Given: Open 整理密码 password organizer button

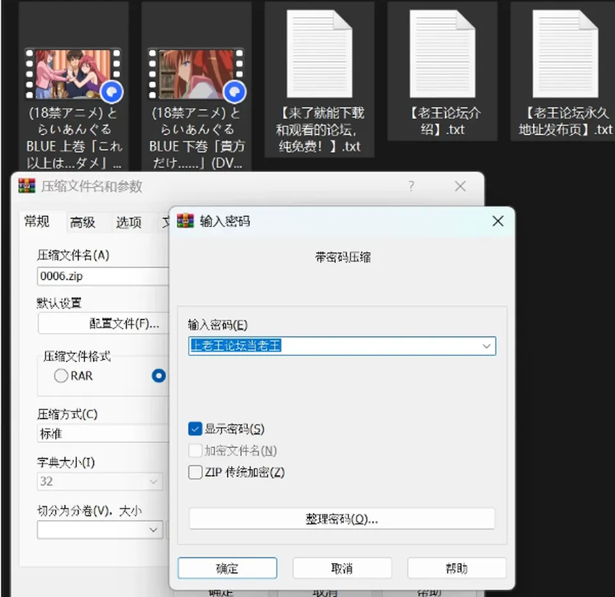Looking at the screenshot, I should pyautogui.click(x=342, y=519).
